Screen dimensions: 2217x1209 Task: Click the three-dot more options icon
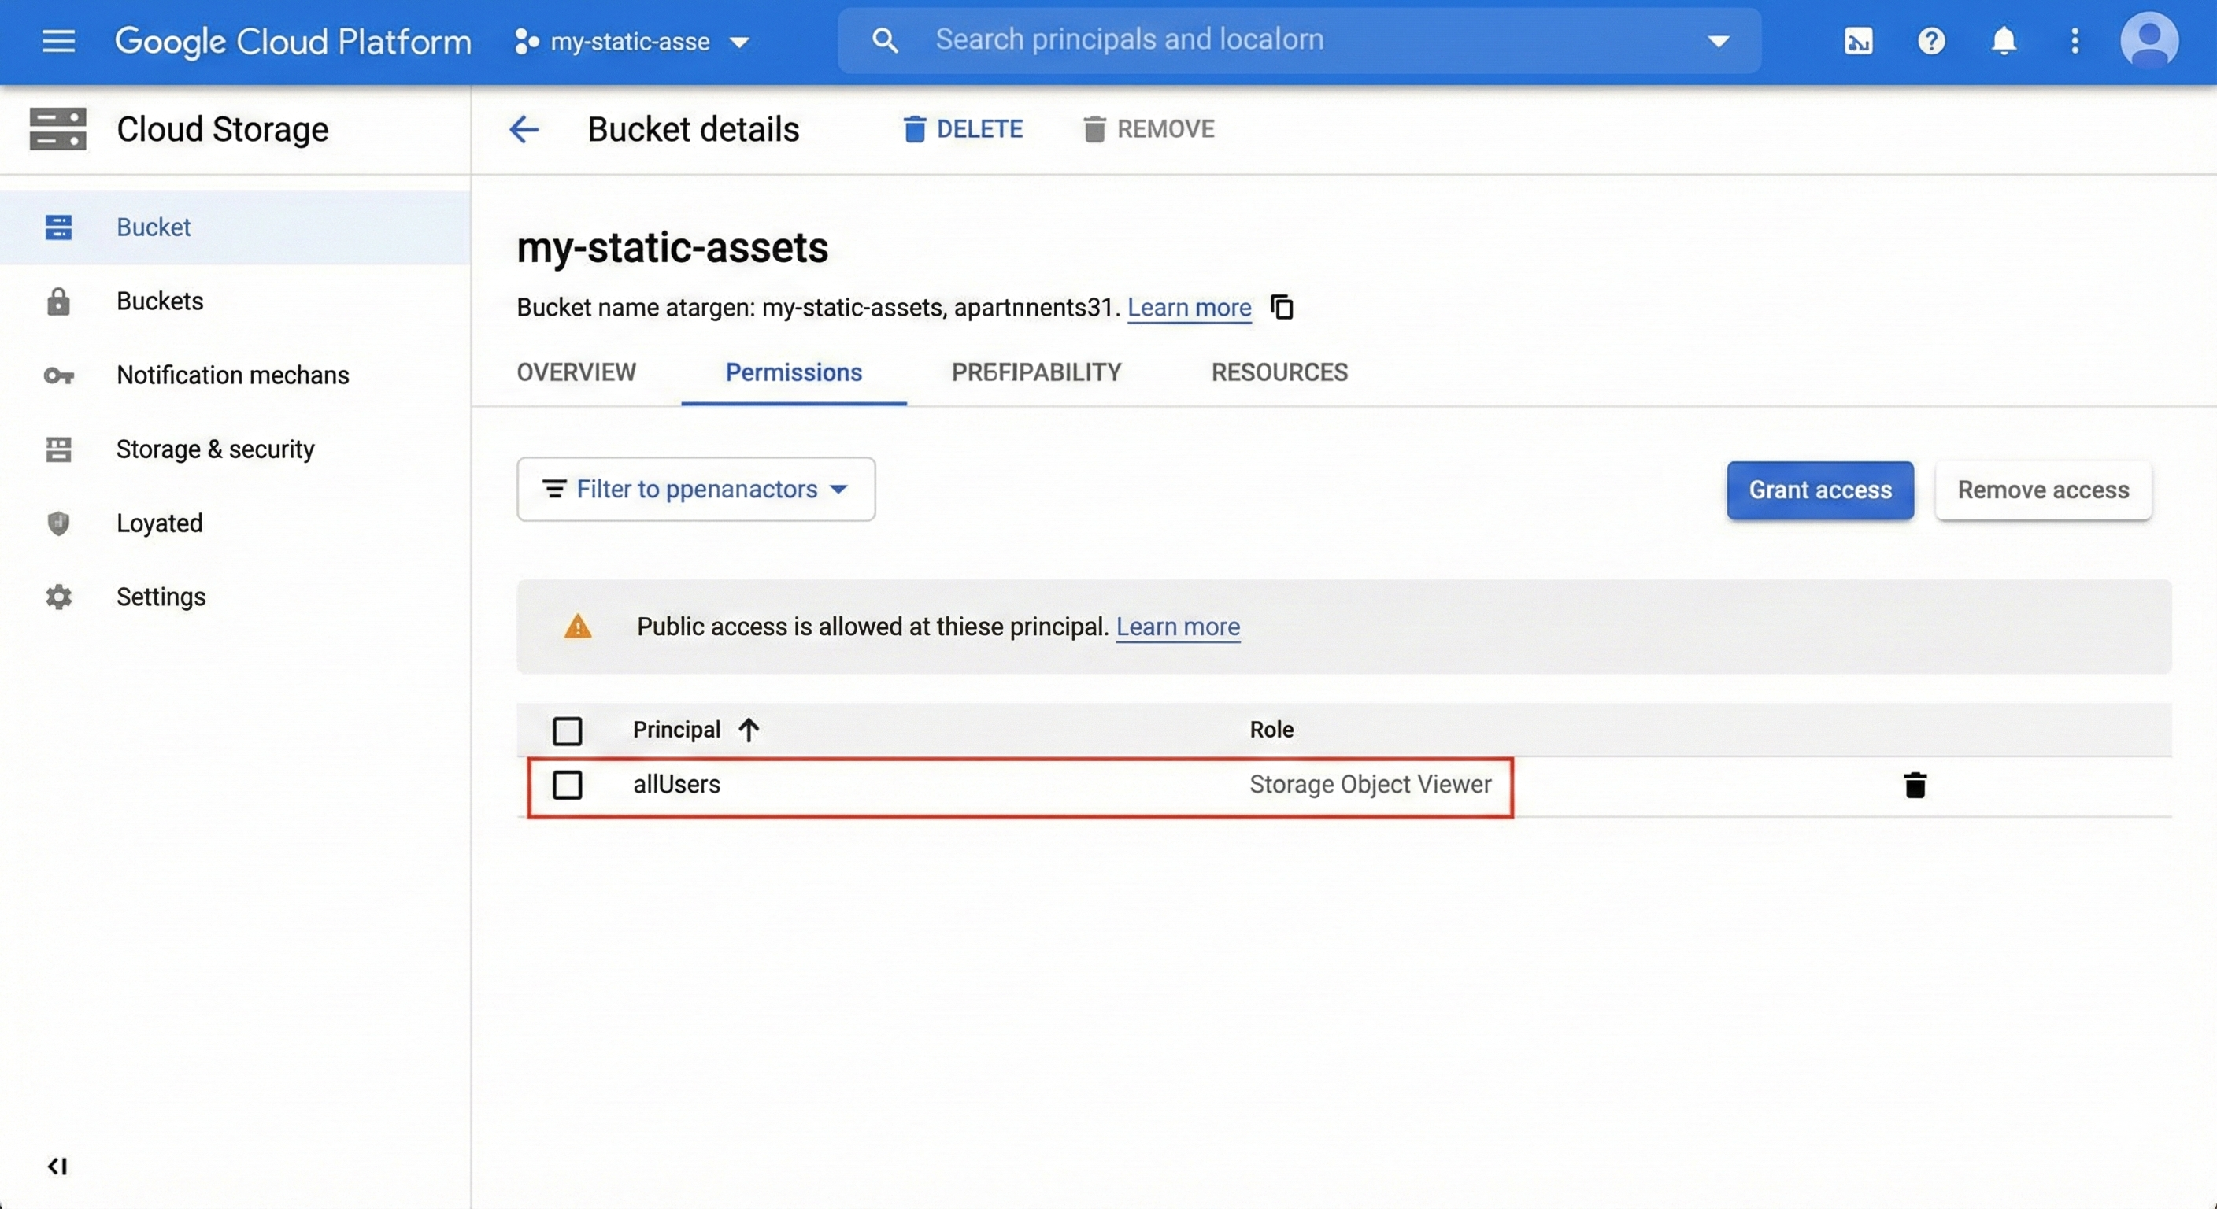[x=2075, y=40]
